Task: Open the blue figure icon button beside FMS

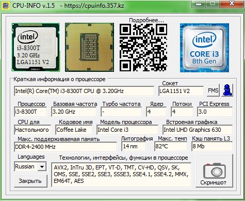Action: click(227, 90)
